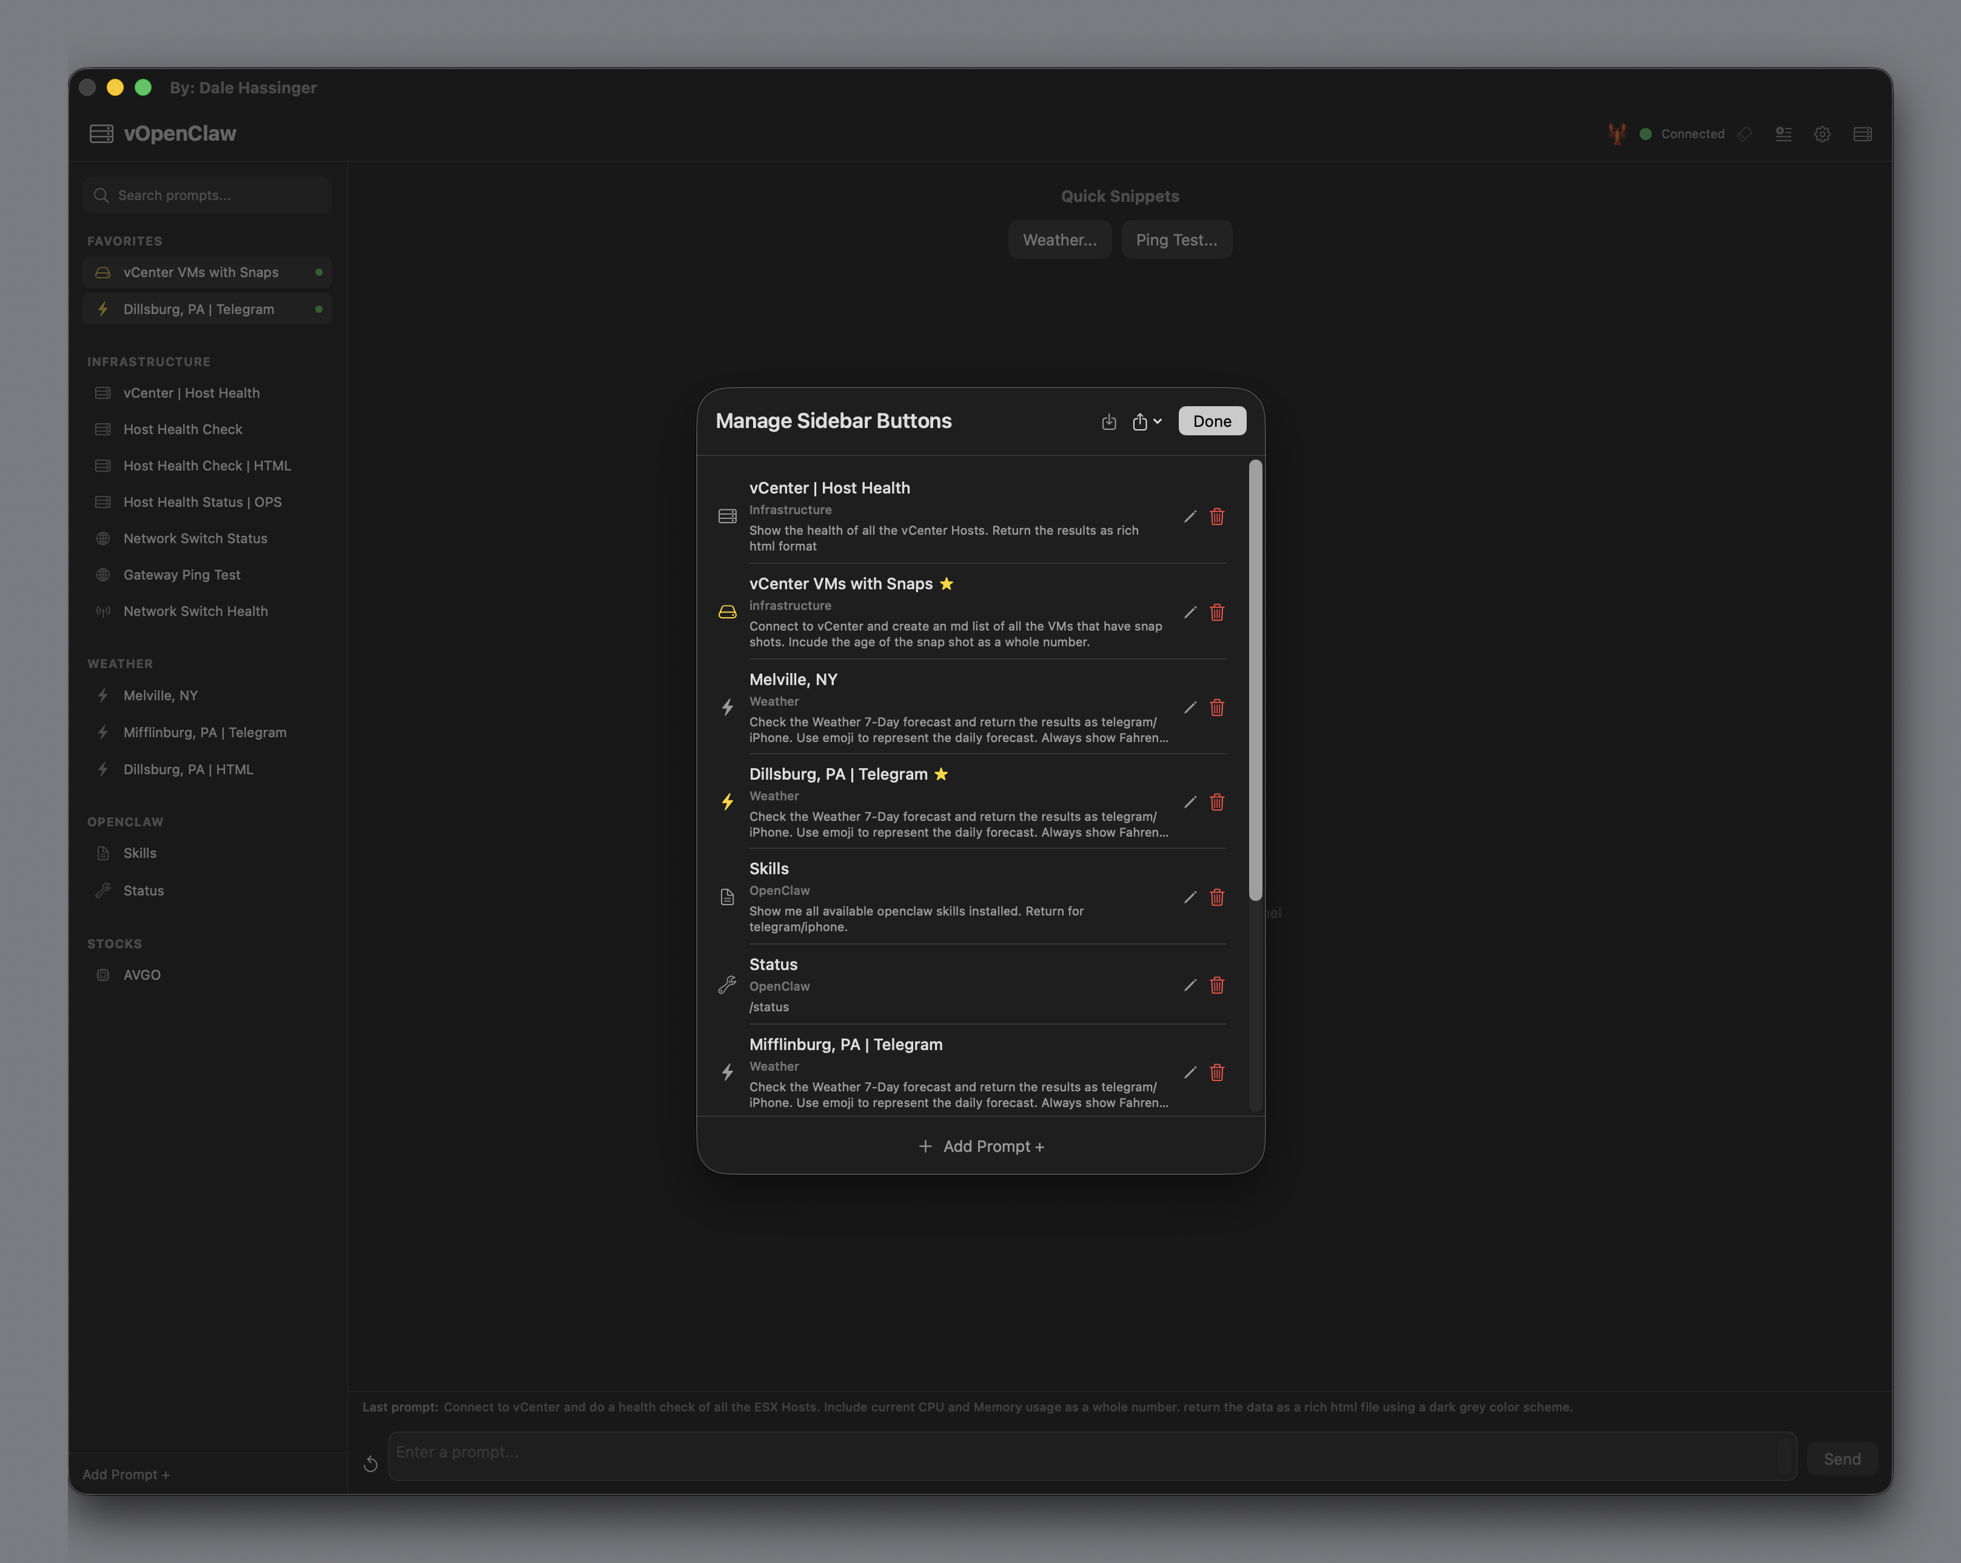Click the import prompts icon in dialog
This screenshot has width=1961, height=1563.
tap(1108, 422)
